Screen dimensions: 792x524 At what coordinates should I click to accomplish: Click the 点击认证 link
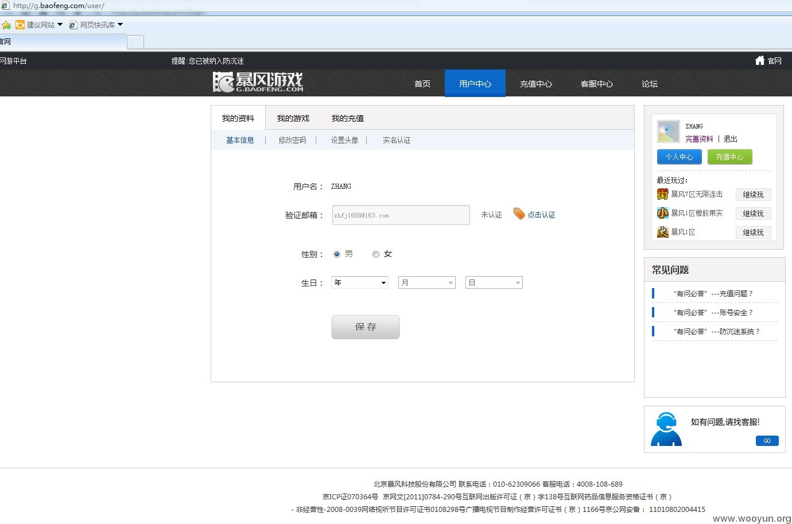click(541, 215)
